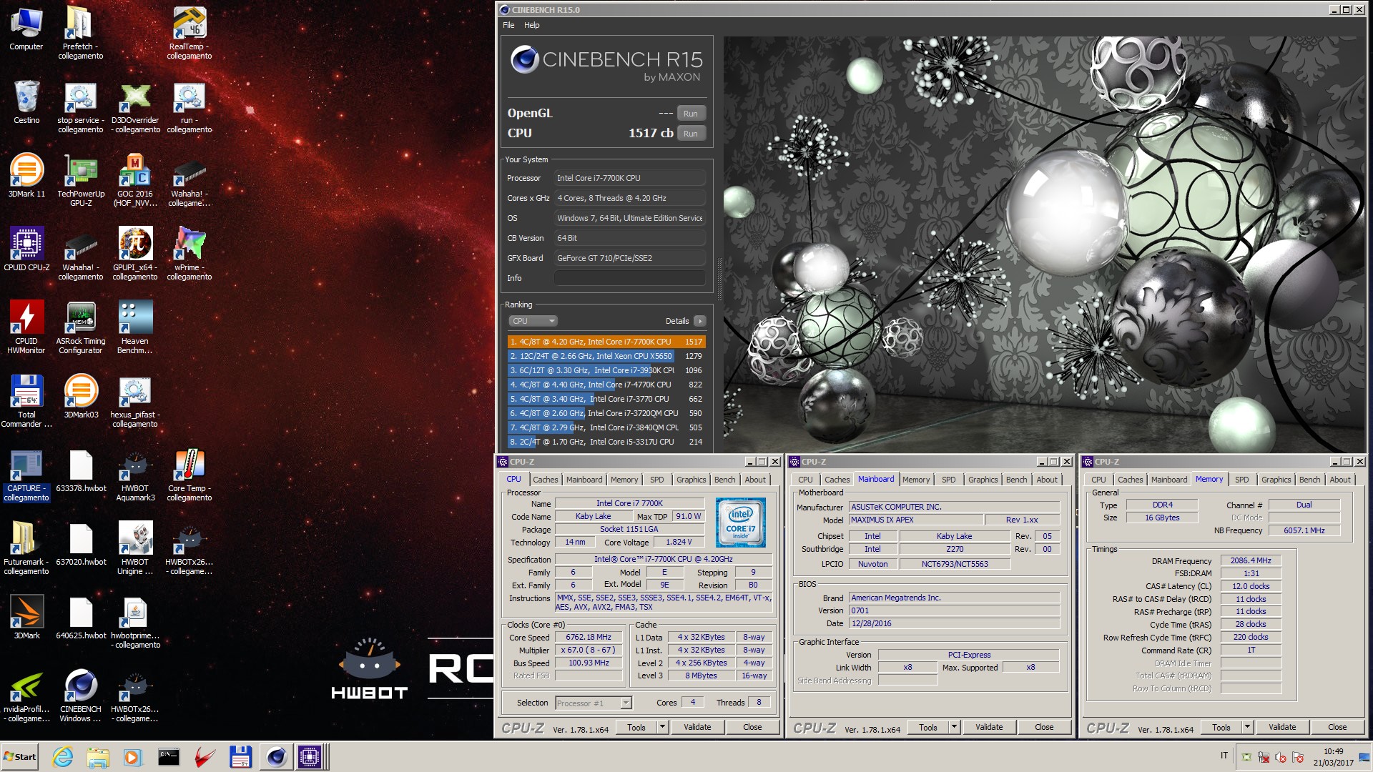Open the Cinebench File menu

pos(508,25)
